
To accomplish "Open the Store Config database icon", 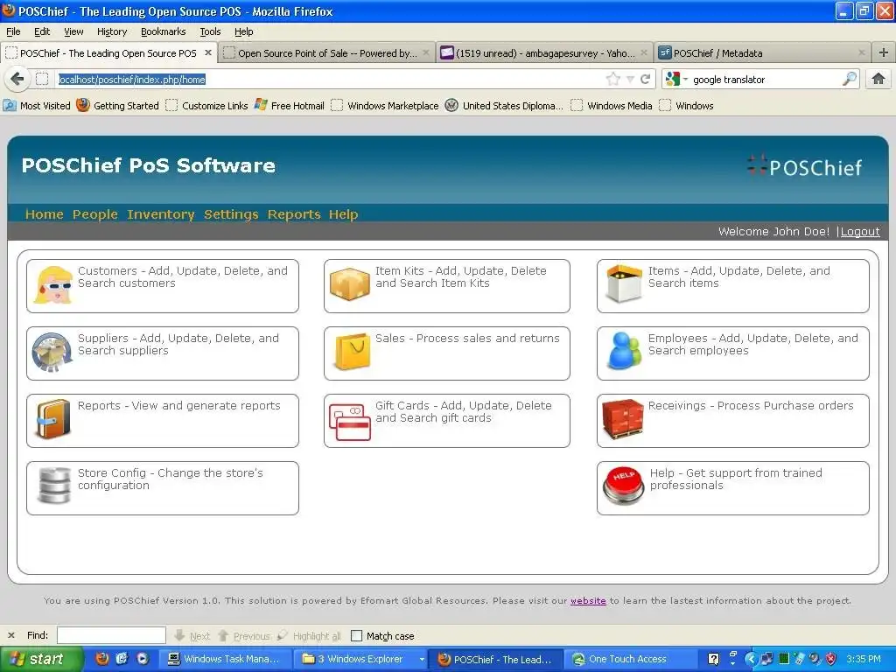I will pyautogui.click(x=54, y=486).
